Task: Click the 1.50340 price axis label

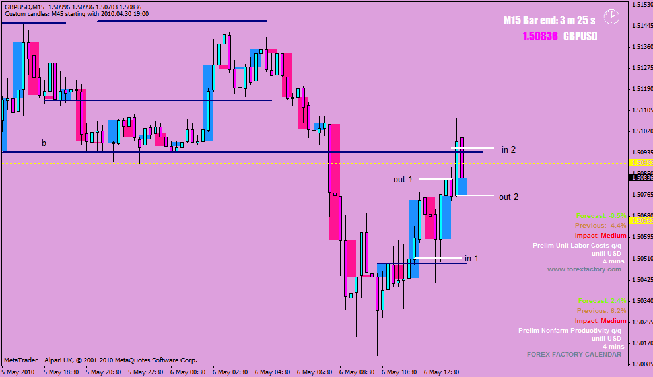Action: click(x=642, y=301)
